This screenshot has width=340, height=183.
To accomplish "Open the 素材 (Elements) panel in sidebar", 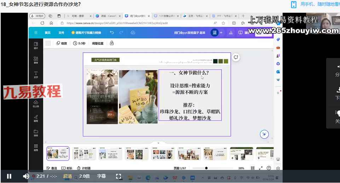I will 36,60.
